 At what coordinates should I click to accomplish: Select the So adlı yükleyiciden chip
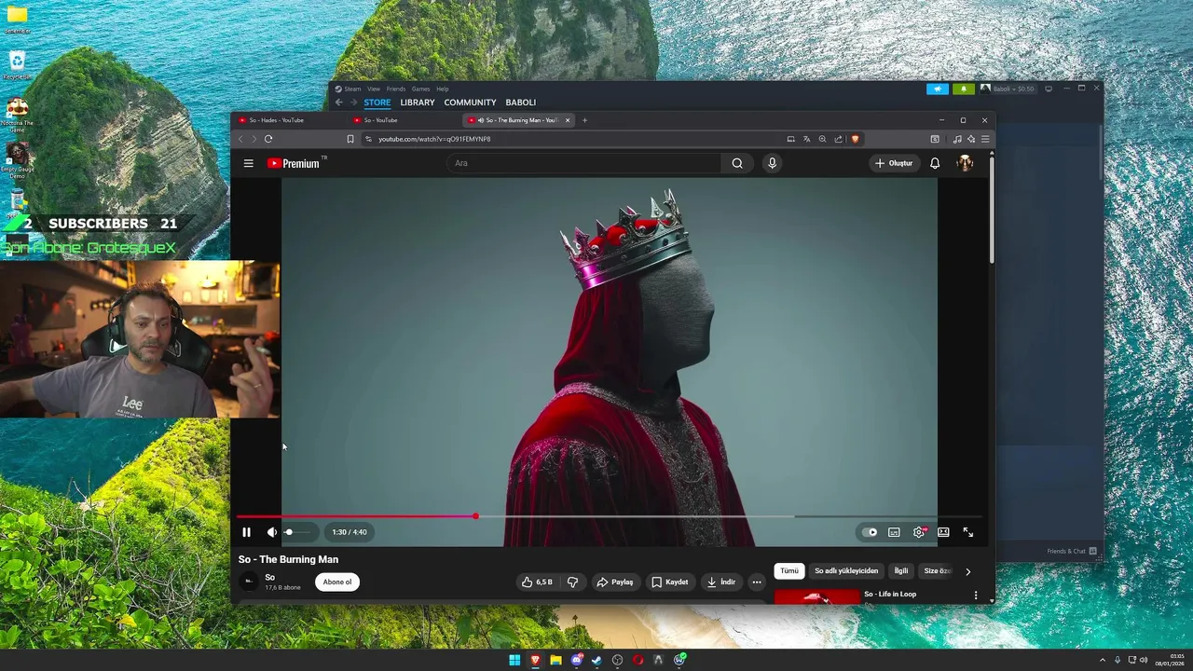(x=846, y=570)
